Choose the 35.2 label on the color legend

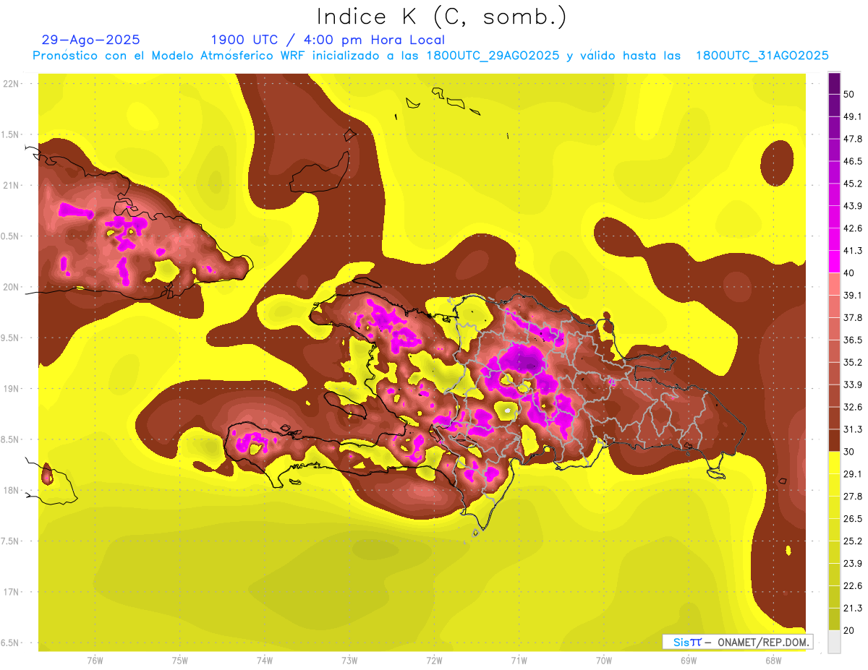click(853, 362)
